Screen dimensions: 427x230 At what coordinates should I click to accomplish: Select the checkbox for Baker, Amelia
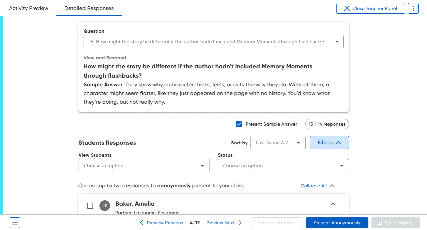[90, 206]
